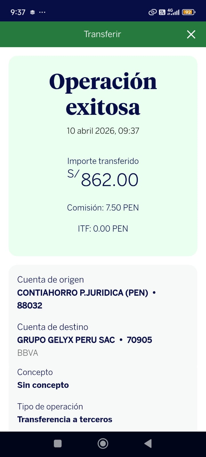Tap the Transferir header title
The image size is (206, 457).
pos(102,34)
